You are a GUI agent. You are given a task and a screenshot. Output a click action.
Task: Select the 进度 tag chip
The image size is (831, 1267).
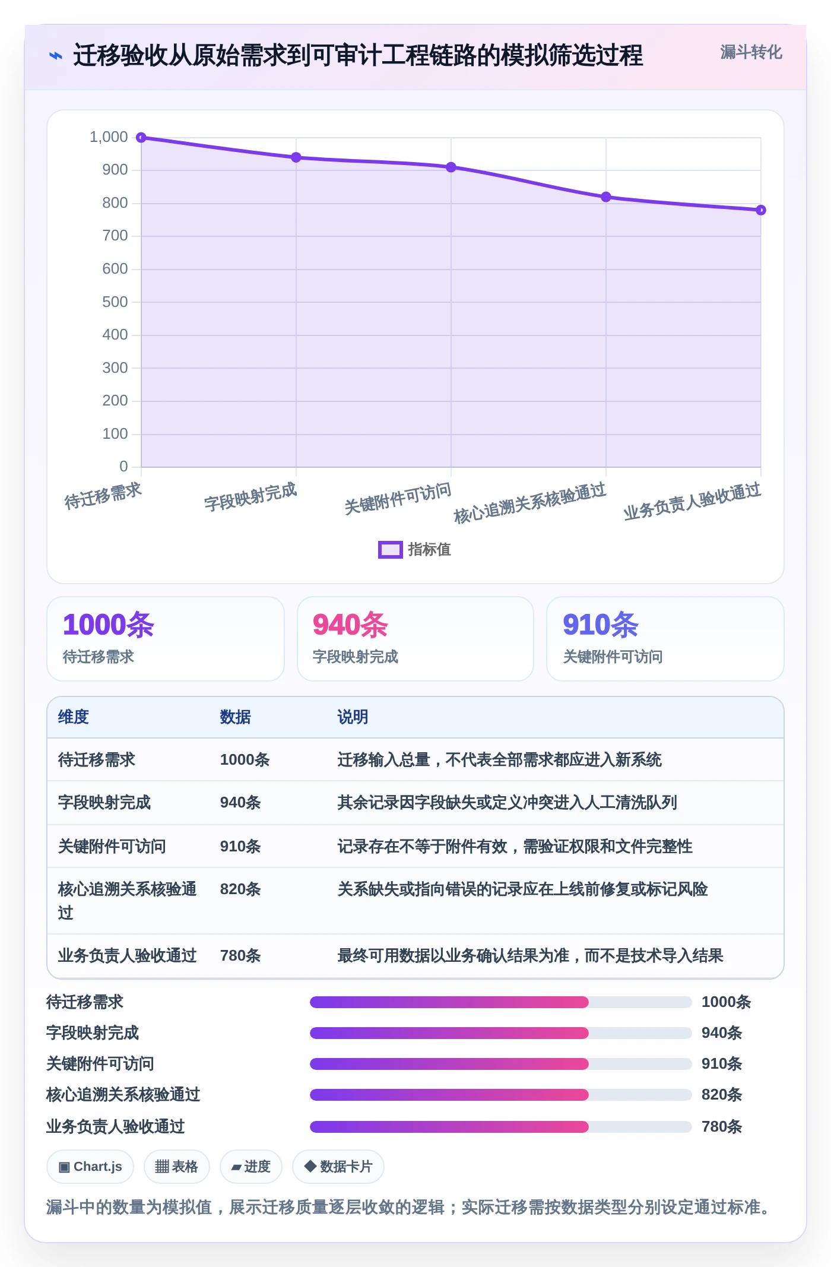click(251, 1167)
